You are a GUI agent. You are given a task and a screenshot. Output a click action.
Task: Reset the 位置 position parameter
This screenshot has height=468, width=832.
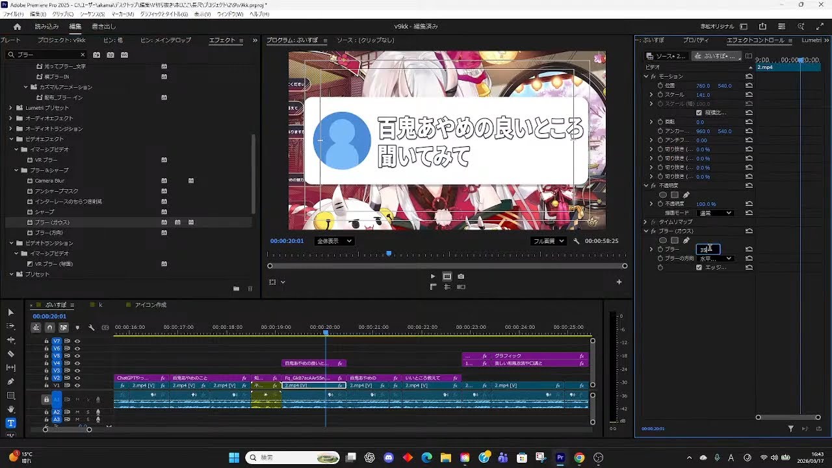point(749,86)
